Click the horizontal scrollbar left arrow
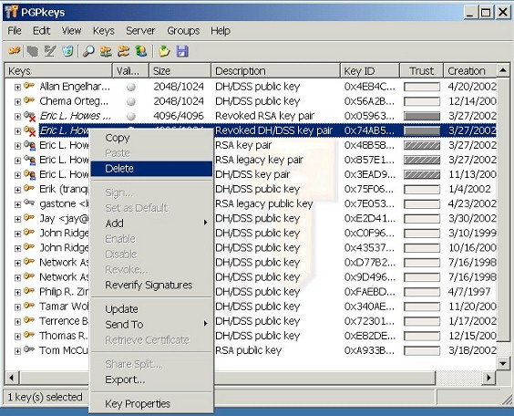This screenshot has width=514, height=416. [x=12, y=378]
